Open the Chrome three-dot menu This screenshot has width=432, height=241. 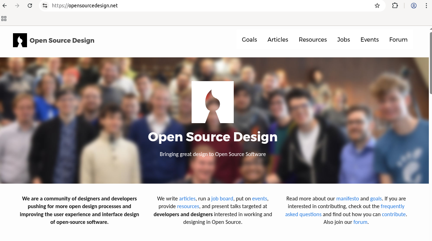[426, 6]
